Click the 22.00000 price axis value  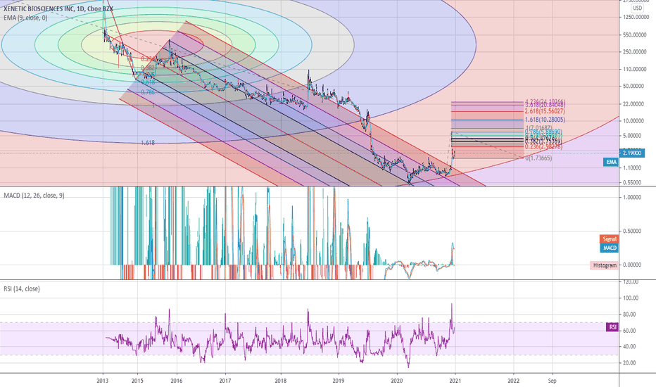(635, 103)
